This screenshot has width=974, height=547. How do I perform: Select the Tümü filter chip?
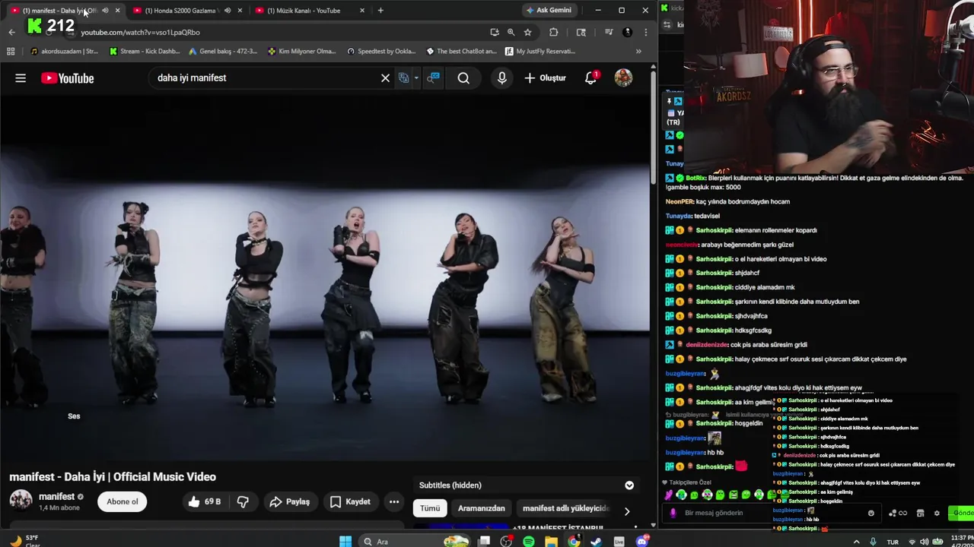pyautogui.click(x=430, y=508)
